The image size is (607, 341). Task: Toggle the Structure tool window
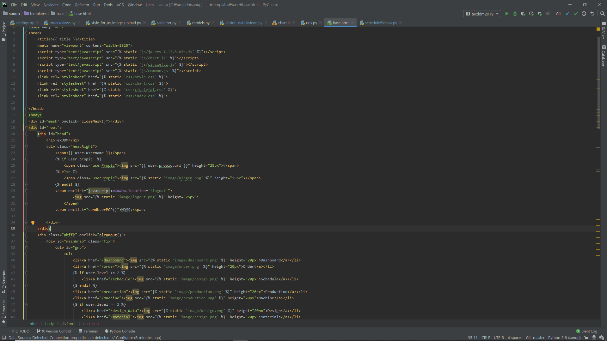(x=4, y=281)
